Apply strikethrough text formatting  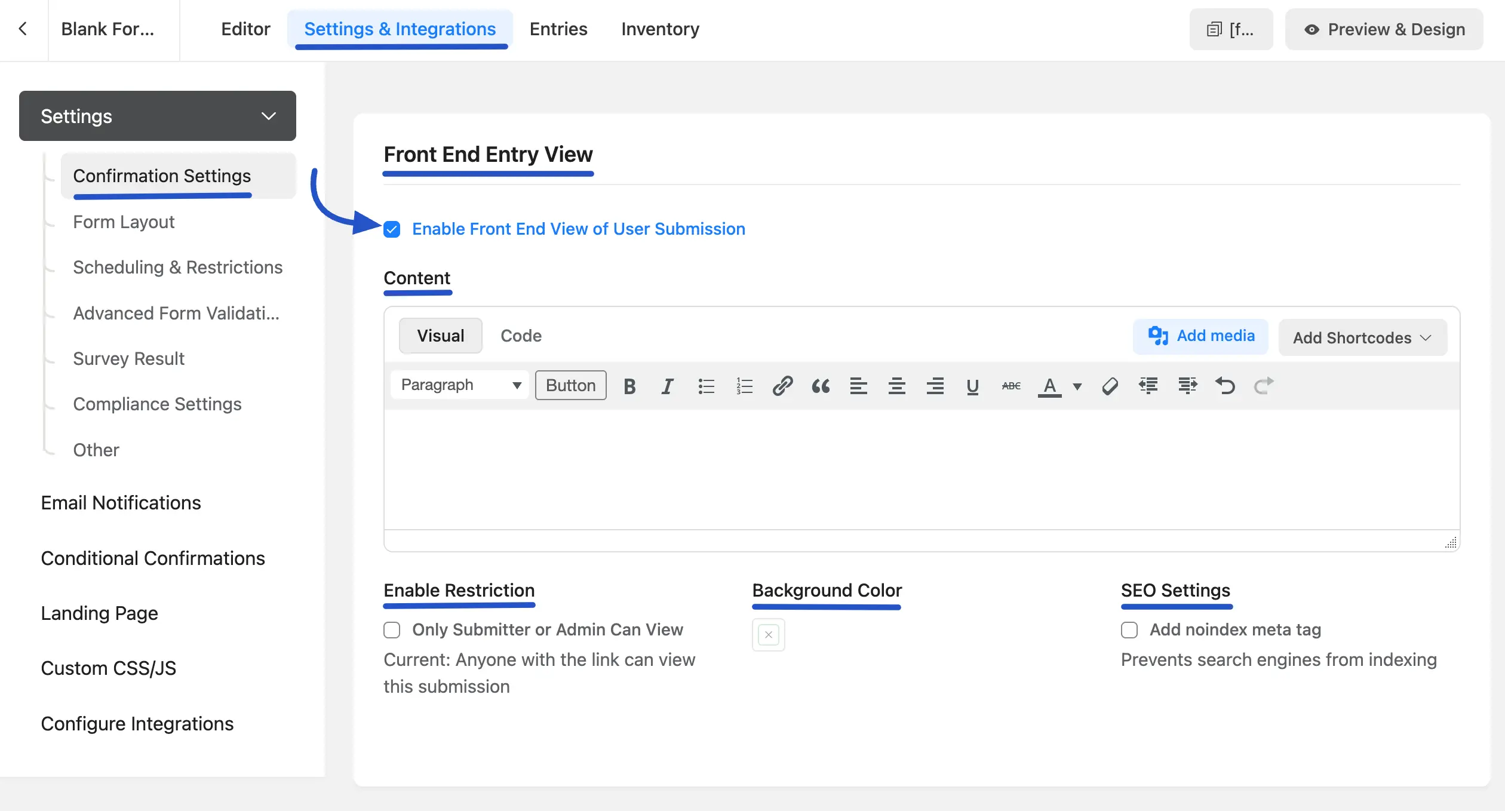tap(1010, 386)
